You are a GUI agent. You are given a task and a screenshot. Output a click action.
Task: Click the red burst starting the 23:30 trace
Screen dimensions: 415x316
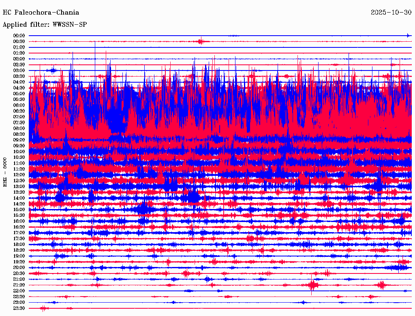coord(44,308)
